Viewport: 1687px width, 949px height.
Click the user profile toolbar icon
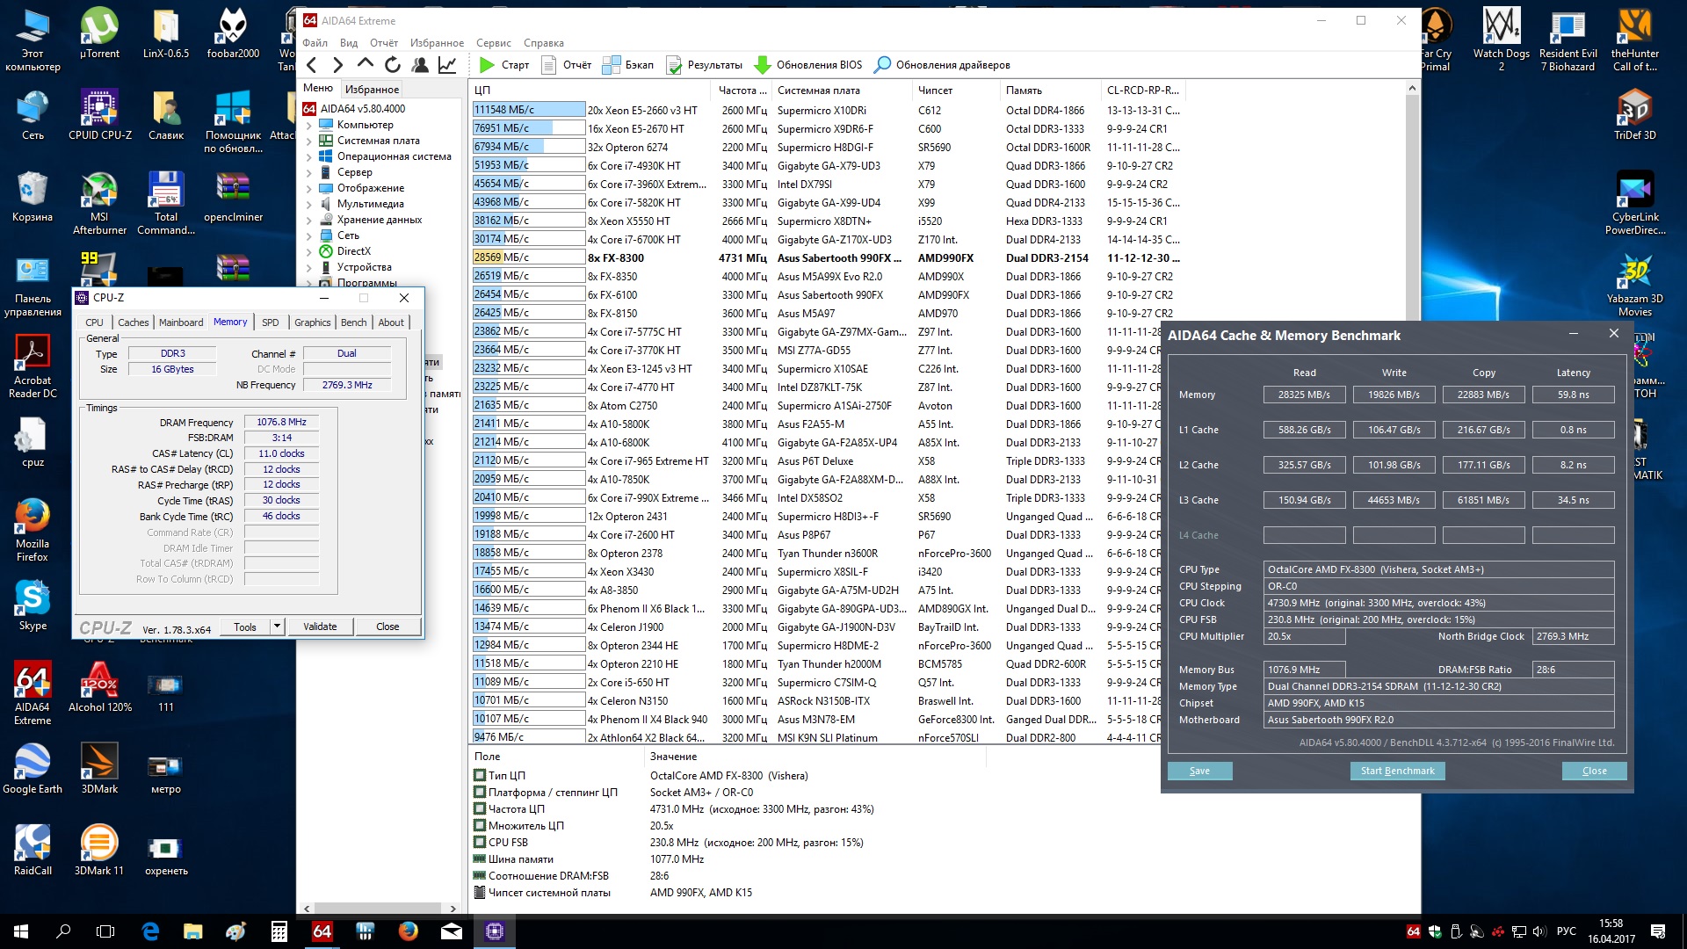420,65
